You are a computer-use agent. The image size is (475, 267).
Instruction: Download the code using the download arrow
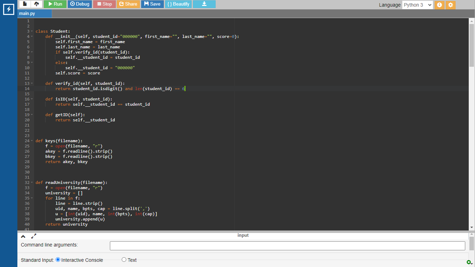click(x=204, y=4)
